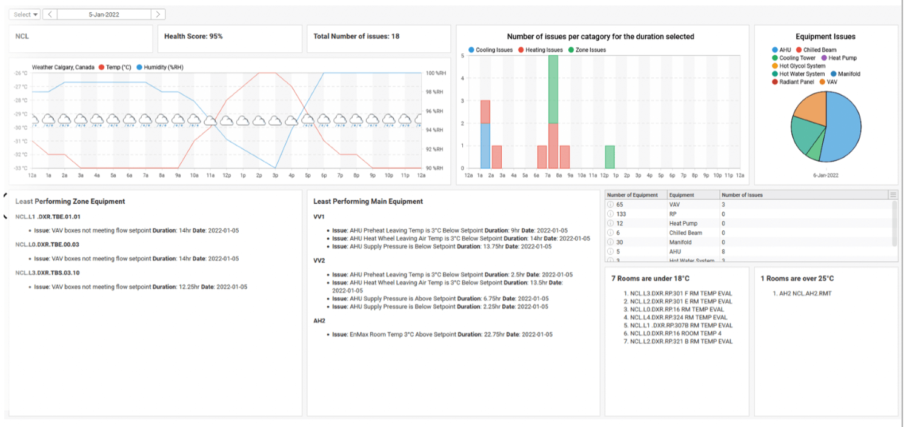Open the 5-Jan-2022 date picker field

(104, 15)
